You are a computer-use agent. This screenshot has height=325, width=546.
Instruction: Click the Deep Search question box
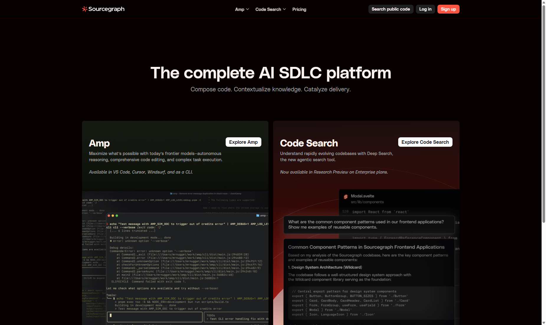point(369,225)
